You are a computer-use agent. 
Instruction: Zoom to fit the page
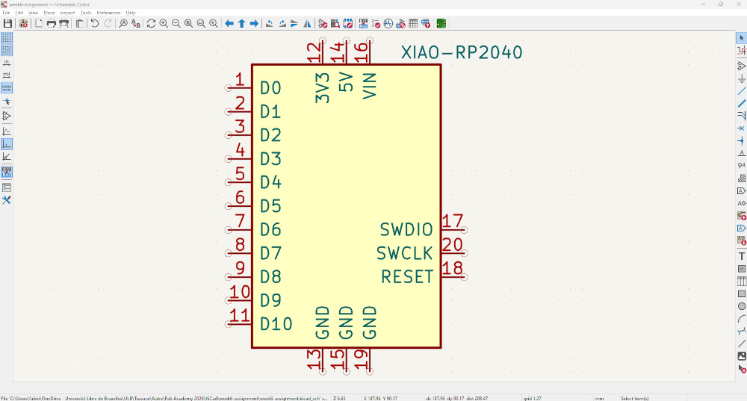click(x=189, y=23)
